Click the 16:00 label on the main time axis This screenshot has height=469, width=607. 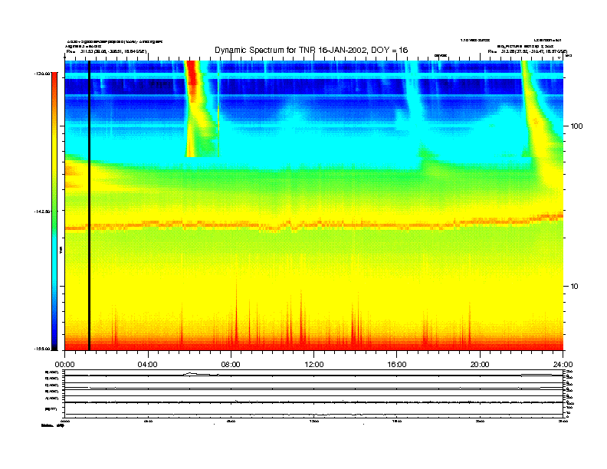click(x=397, y=365)
